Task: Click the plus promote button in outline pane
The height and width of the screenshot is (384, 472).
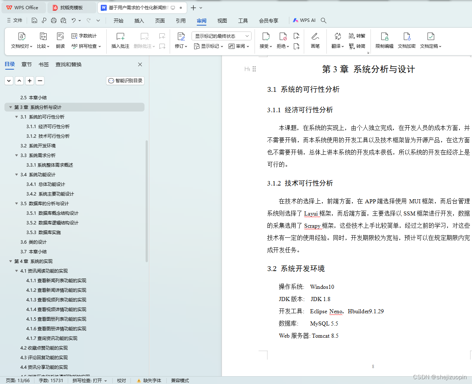Action: click(30, 81)
